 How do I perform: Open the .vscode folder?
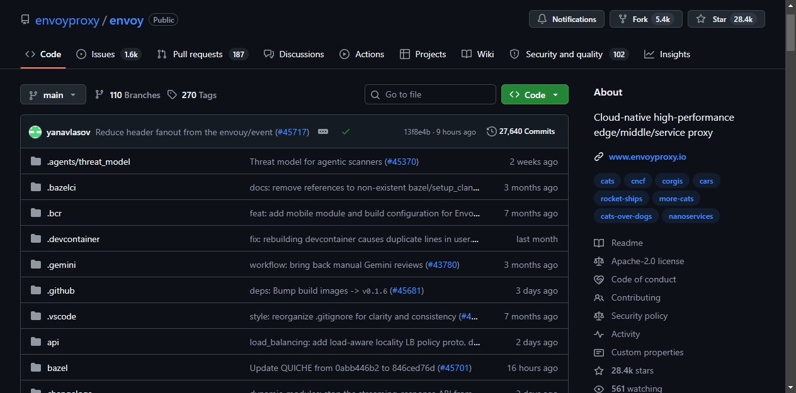tap(62, 316)
